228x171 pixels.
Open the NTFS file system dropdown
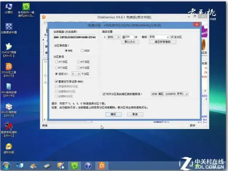click(x=114, y=37)
